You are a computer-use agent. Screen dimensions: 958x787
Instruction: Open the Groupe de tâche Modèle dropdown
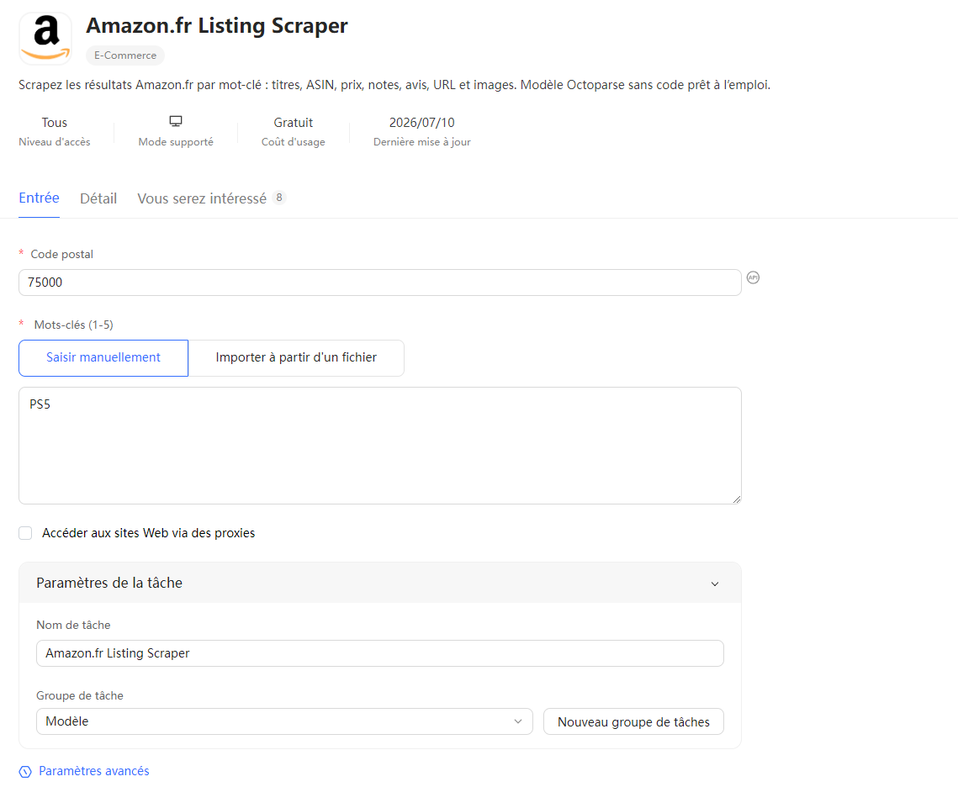point(284,721)
